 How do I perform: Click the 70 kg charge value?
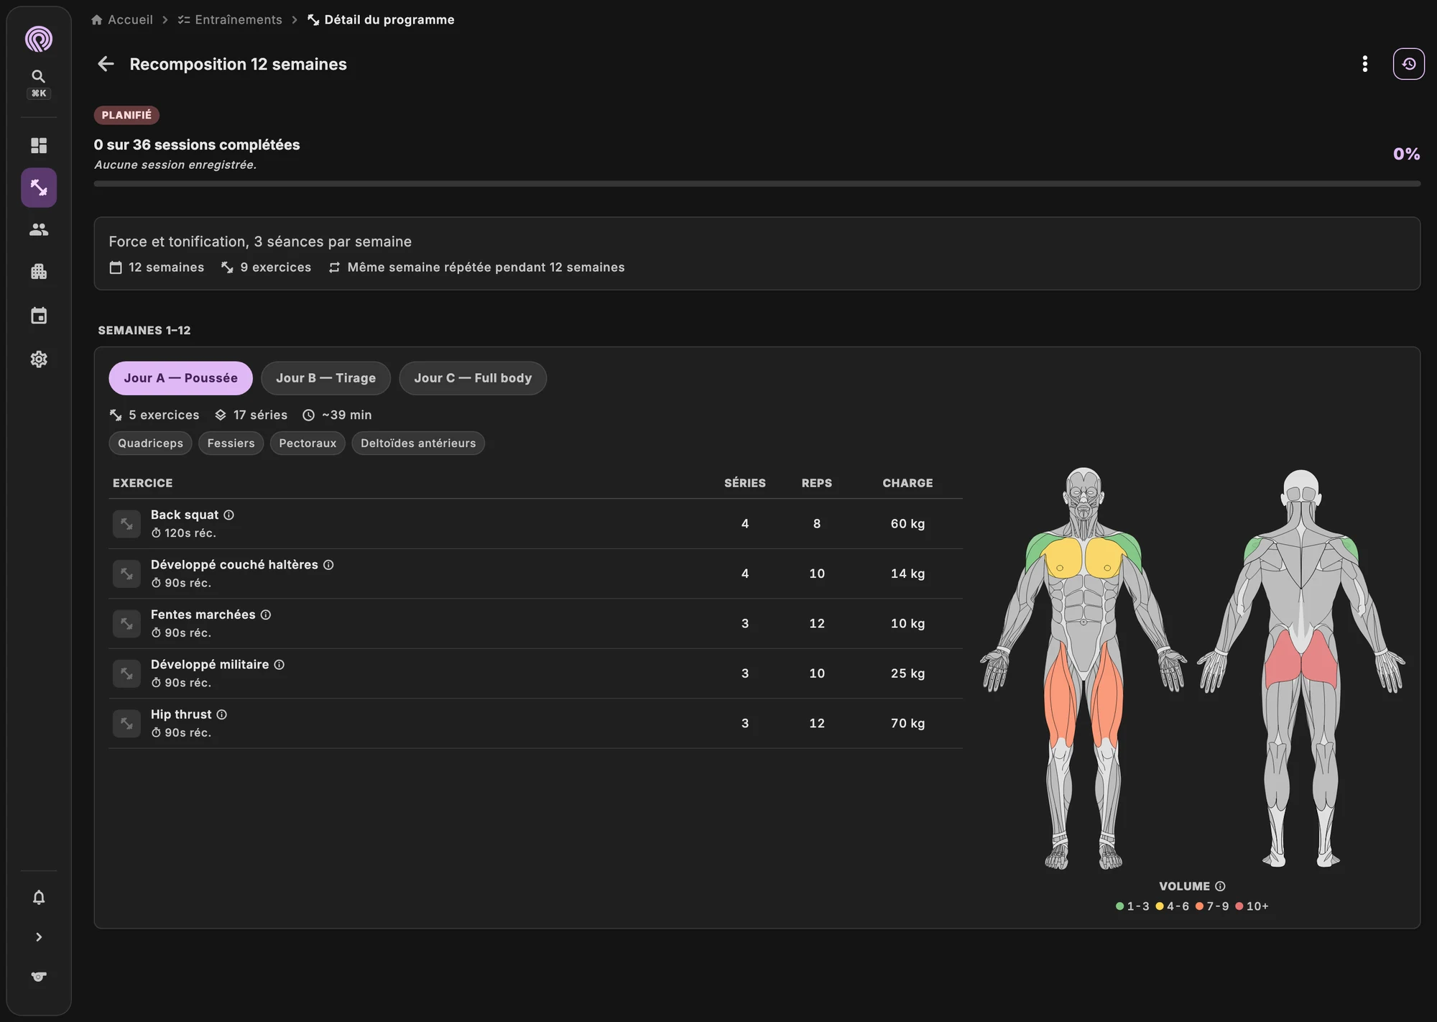[x=907, y=723]
